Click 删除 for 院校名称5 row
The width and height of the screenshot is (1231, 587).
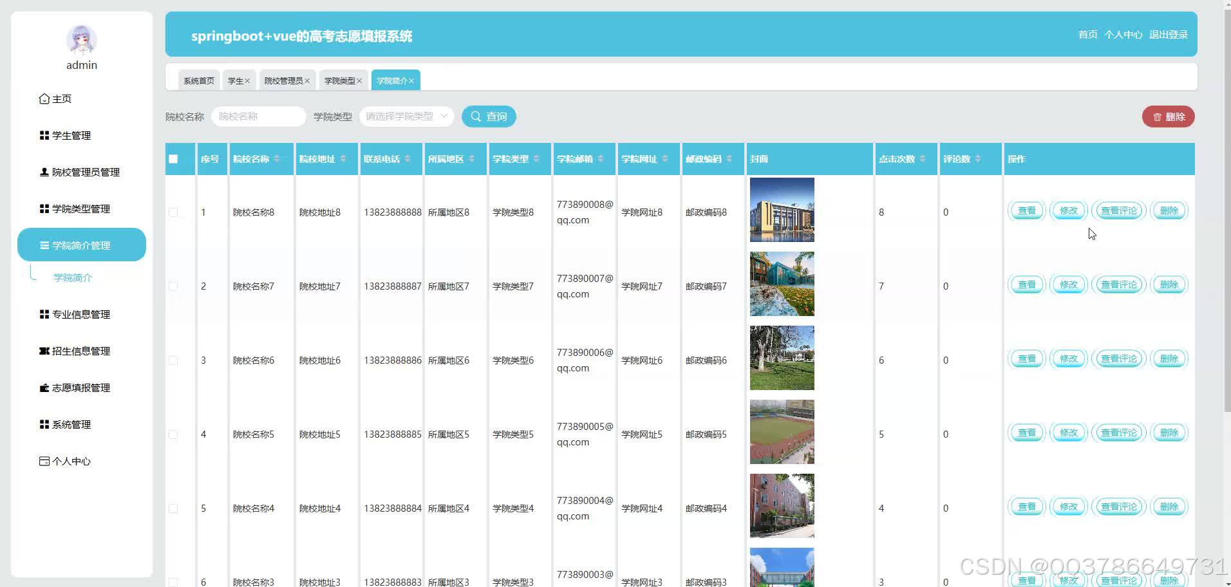coord(1169,433)
